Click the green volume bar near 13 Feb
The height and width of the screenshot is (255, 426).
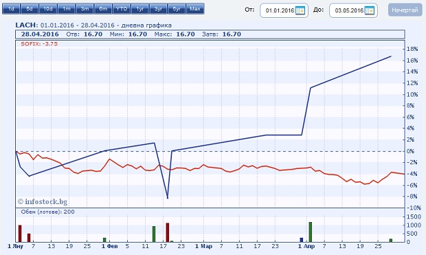[154, 234]
